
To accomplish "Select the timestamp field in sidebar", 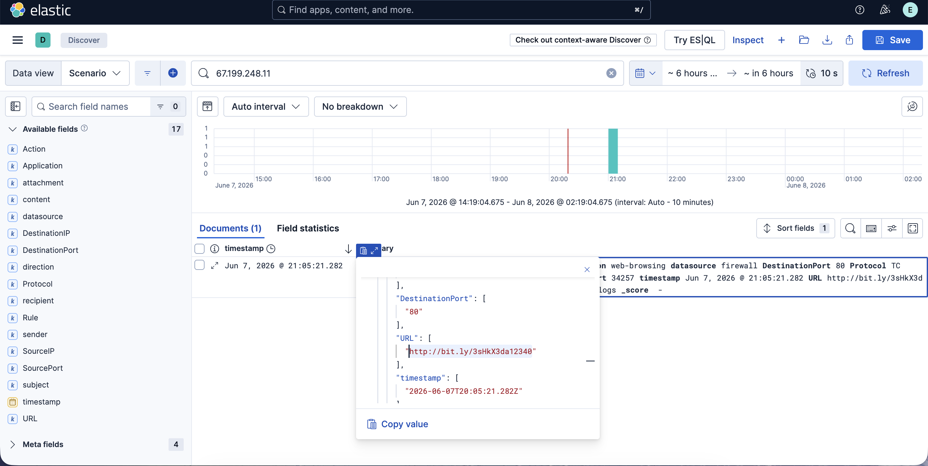I will (41, 402).
